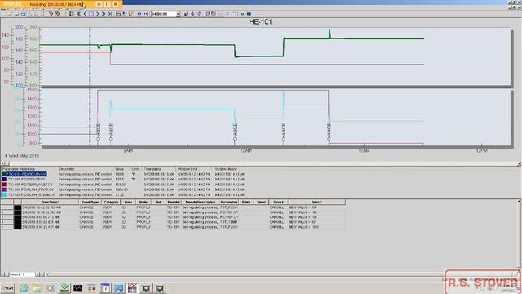Pause the screen recording
Image resolution: width=522 pixels, height=294 pixels.
(x=107, y=4)
